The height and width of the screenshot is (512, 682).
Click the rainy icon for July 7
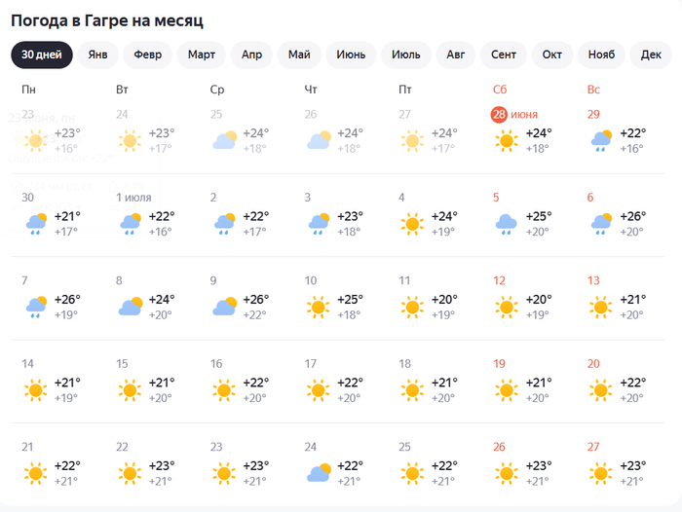coord(36,308)
